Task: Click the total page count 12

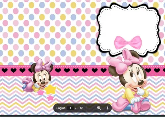Action: pyautogui.click(x=81, y=108)
